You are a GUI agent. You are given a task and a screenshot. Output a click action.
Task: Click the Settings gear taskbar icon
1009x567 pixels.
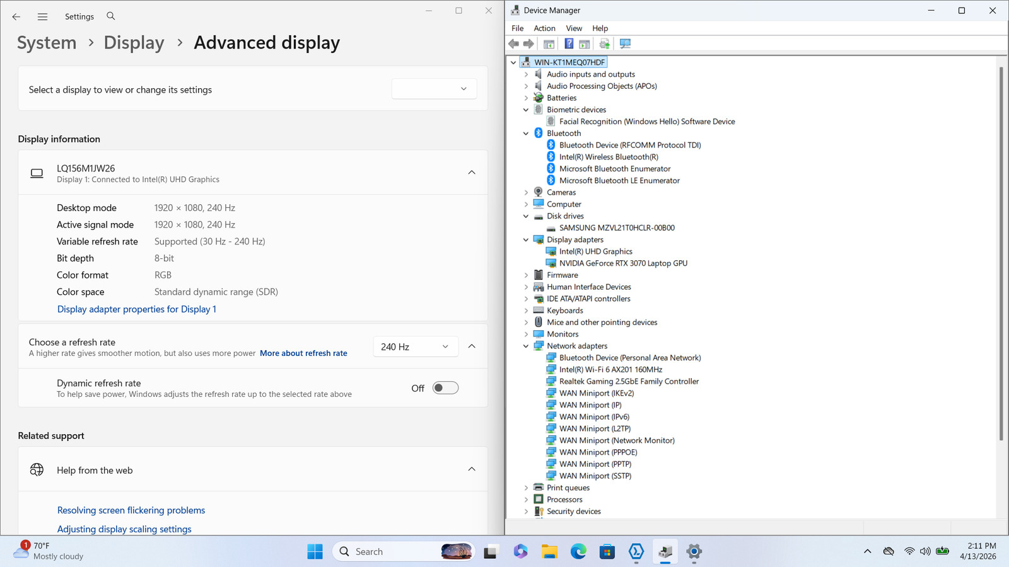pyautogui.click(x=694, y=552)
